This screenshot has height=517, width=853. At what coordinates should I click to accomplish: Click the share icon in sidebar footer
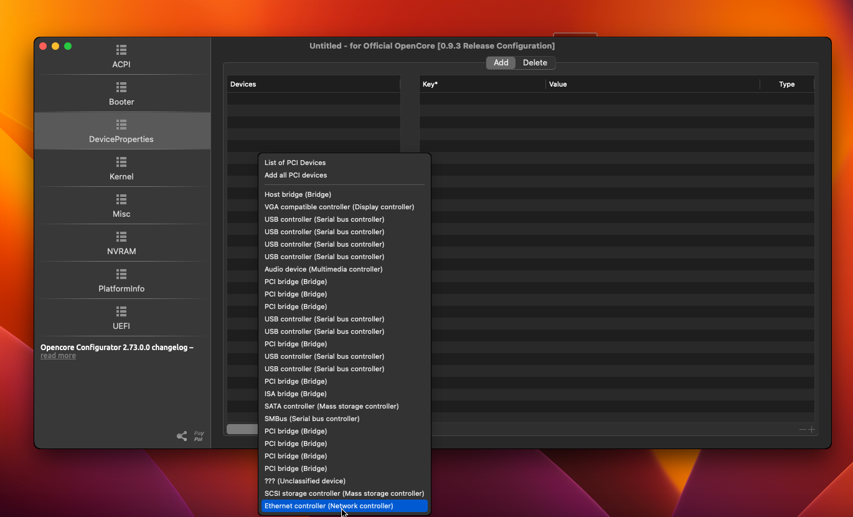point(182,436)
